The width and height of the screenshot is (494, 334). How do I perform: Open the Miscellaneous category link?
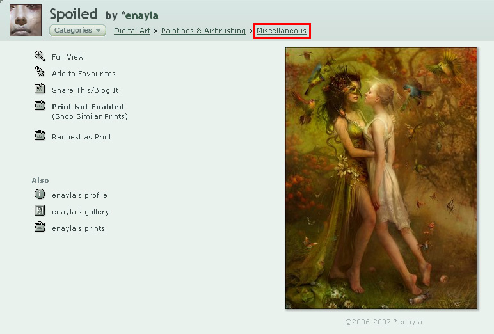pos(282,31)
